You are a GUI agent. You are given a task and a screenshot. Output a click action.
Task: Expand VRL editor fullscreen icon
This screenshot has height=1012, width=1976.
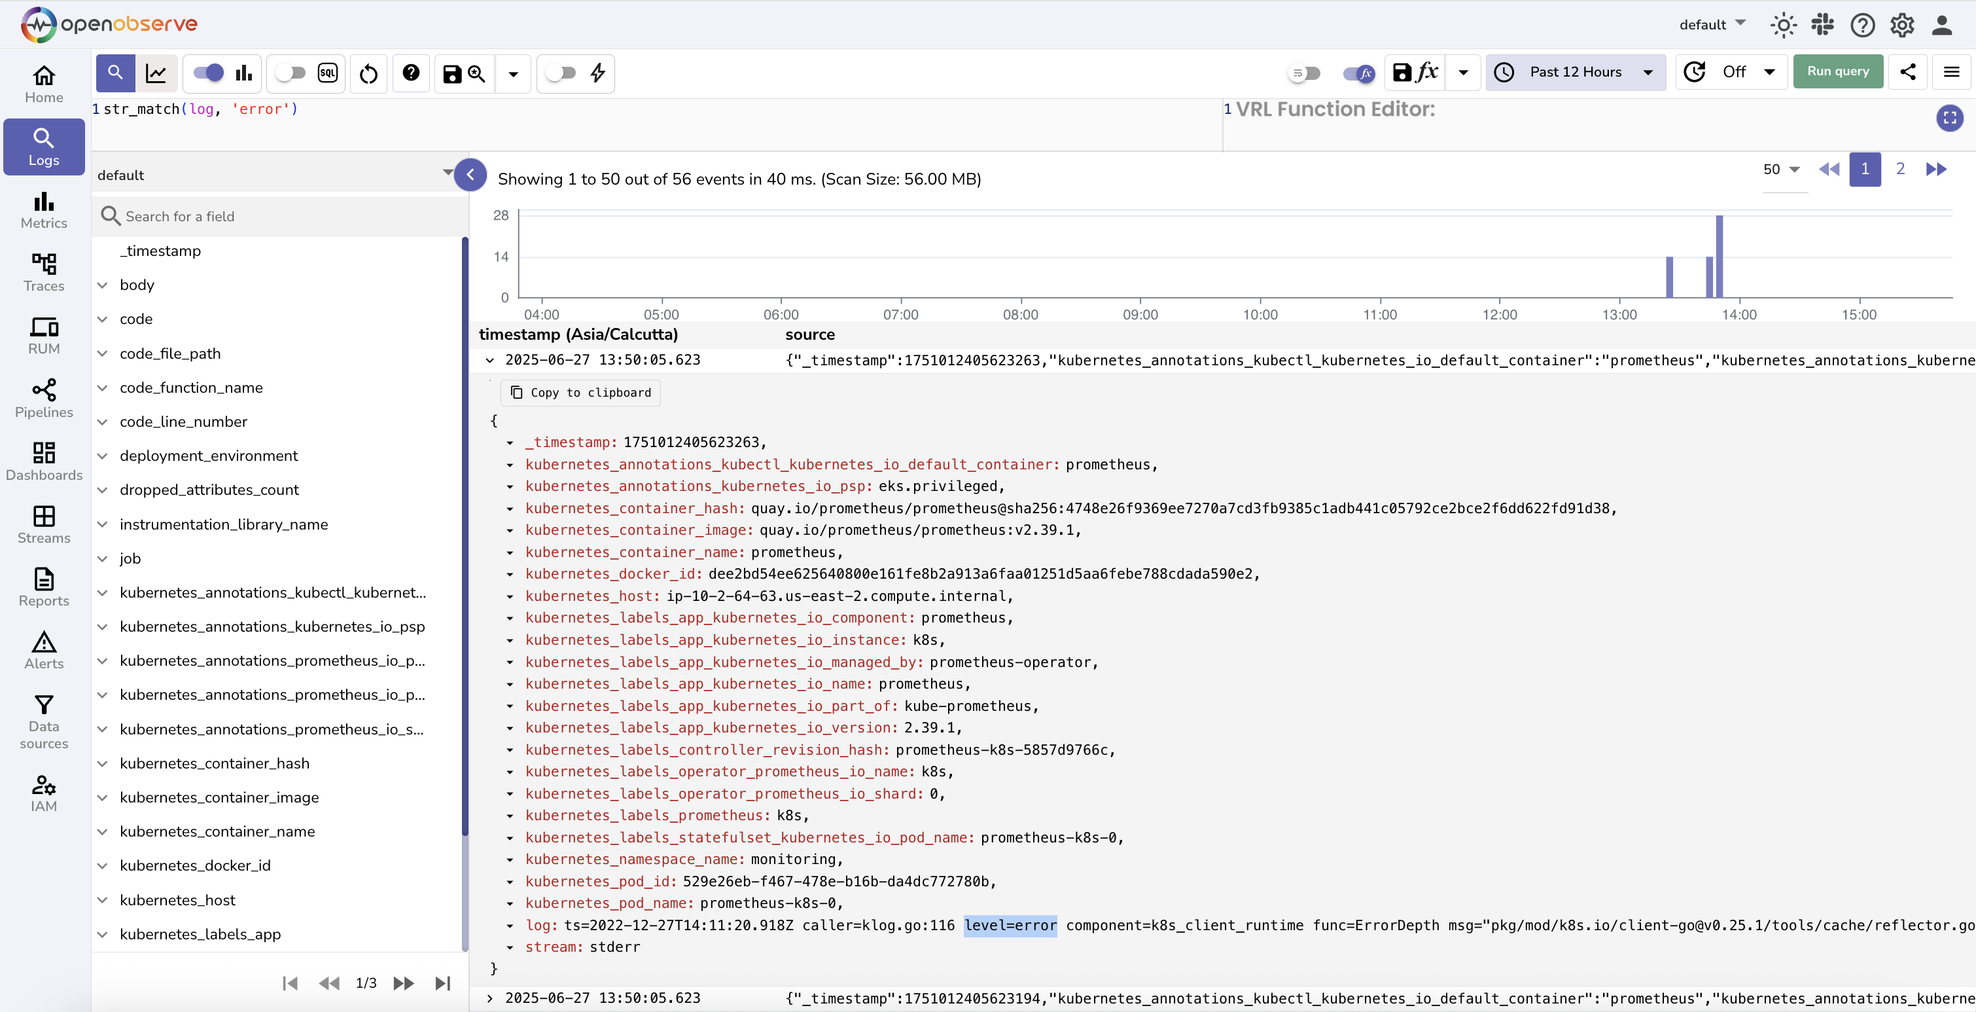pos(1949,118)
